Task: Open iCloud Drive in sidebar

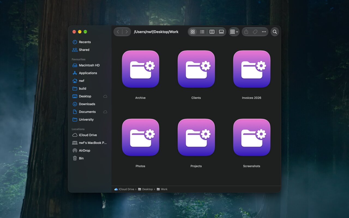Action: (x=90, y=135)
